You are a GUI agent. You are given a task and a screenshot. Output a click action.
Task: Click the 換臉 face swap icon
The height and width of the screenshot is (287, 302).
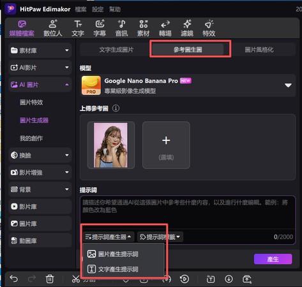click(x=14, y=155)
